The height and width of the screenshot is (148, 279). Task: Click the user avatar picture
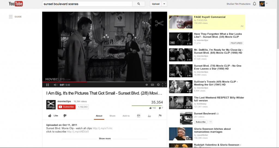click(x=262, y=4)
